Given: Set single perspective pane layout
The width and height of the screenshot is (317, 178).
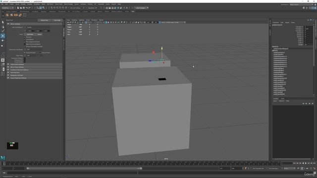Looking at the screenshot, I should pyautogui.click(x=3, y=60).
